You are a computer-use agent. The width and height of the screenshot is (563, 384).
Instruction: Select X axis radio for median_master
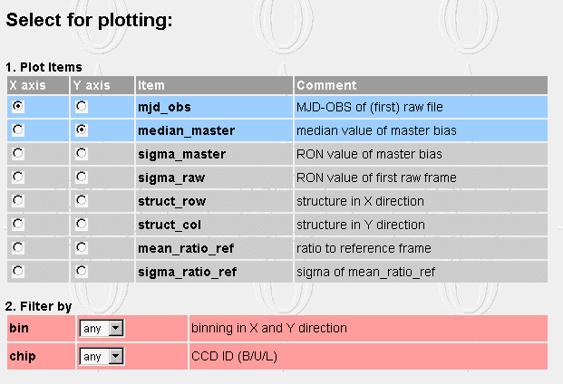[x=18, y=130]
